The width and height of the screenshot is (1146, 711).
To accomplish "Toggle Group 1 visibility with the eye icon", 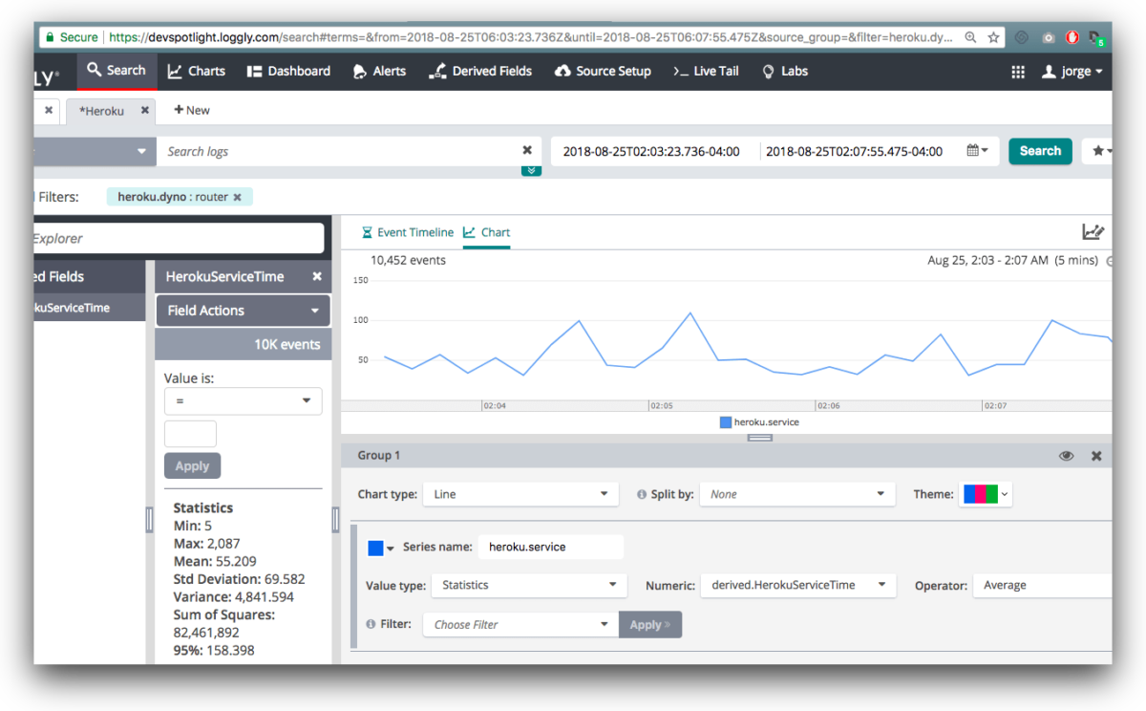I will (x=1067, y=455).
